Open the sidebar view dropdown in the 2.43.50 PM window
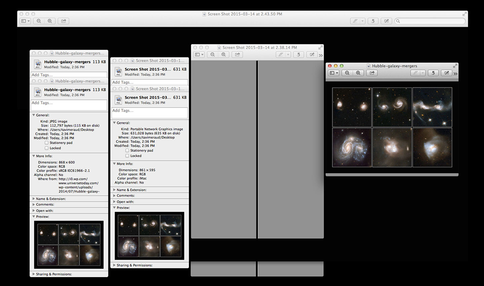Viewport: 484px width, 286px height. point(26,21)
